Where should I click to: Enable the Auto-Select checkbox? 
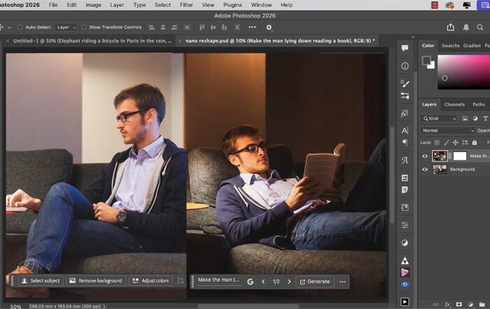pyautogui.click(x=19, y=27)
